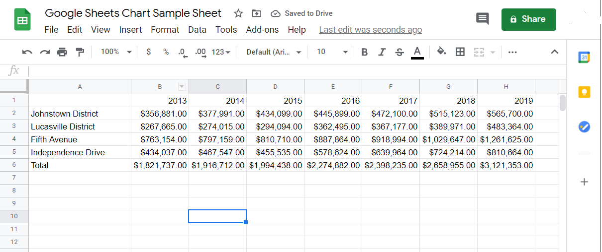Screen dimensions: 602x252
Task: Open fill color picker
Action: point(441,52)
